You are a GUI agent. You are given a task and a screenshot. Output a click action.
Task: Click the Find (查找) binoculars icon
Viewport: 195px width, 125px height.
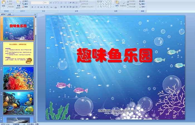pyautogui.click(x=140, y=1)
